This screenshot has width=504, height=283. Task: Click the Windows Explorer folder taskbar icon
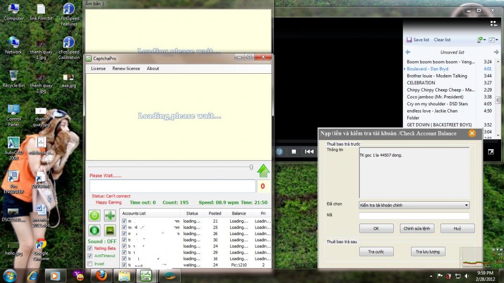(x=124, y=276)
